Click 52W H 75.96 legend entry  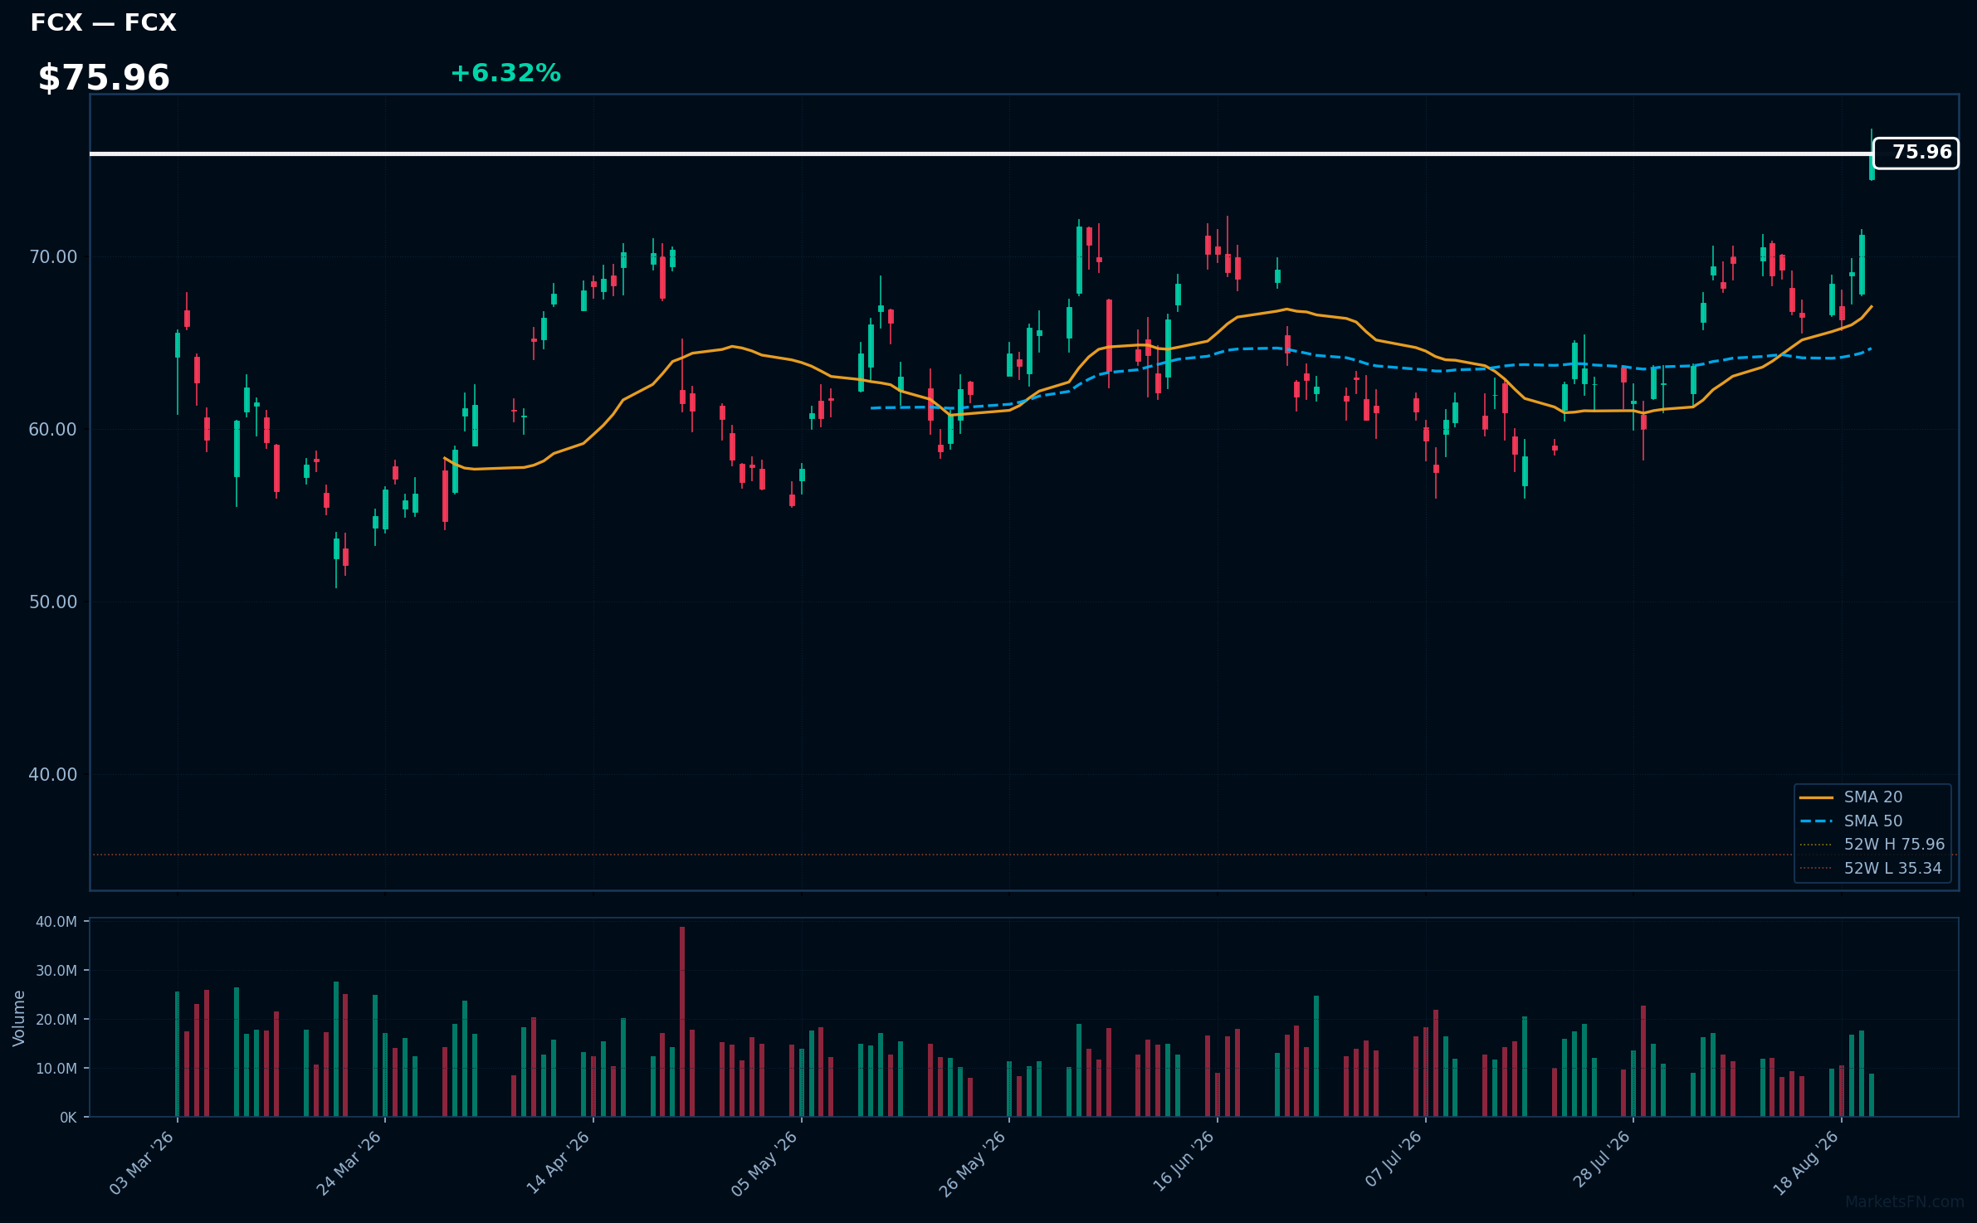pos(1872,845)
